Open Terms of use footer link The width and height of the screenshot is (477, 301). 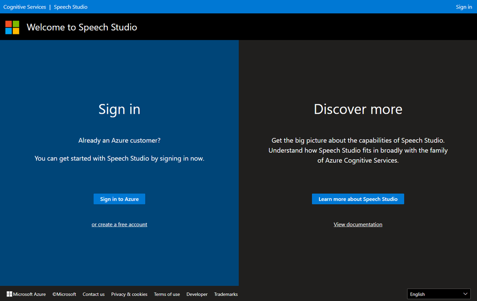coord(167,294)
